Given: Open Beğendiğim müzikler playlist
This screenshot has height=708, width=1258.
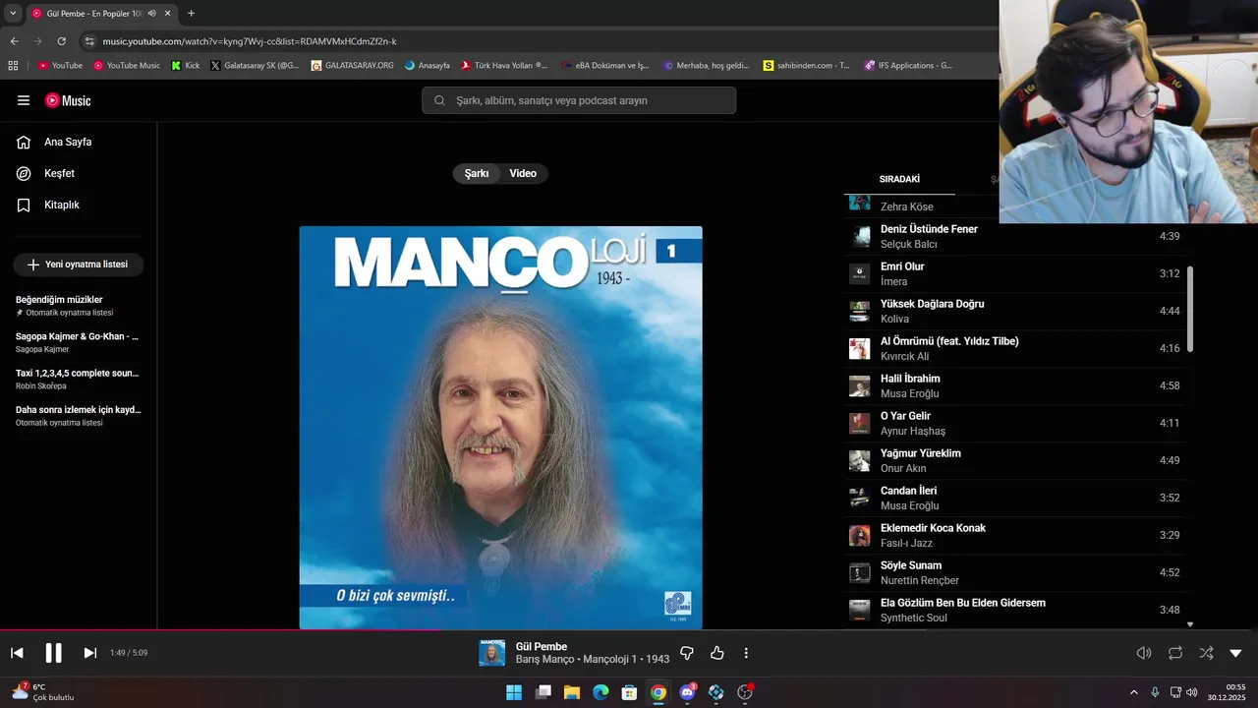Looking at the screenshot, I should click(79, 305).
